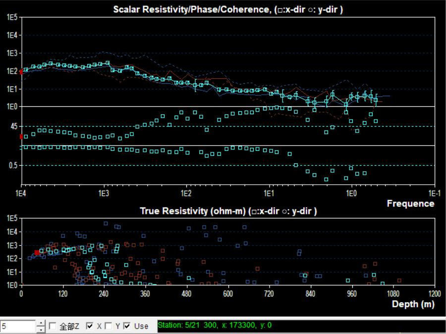
Task: Click red square marker in True Resistivity plot
Action: [x=37, y=253]
